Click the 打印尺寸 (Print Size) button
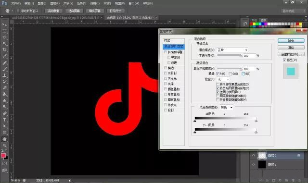Screen dimensions: 308x183 pos(115,11)
